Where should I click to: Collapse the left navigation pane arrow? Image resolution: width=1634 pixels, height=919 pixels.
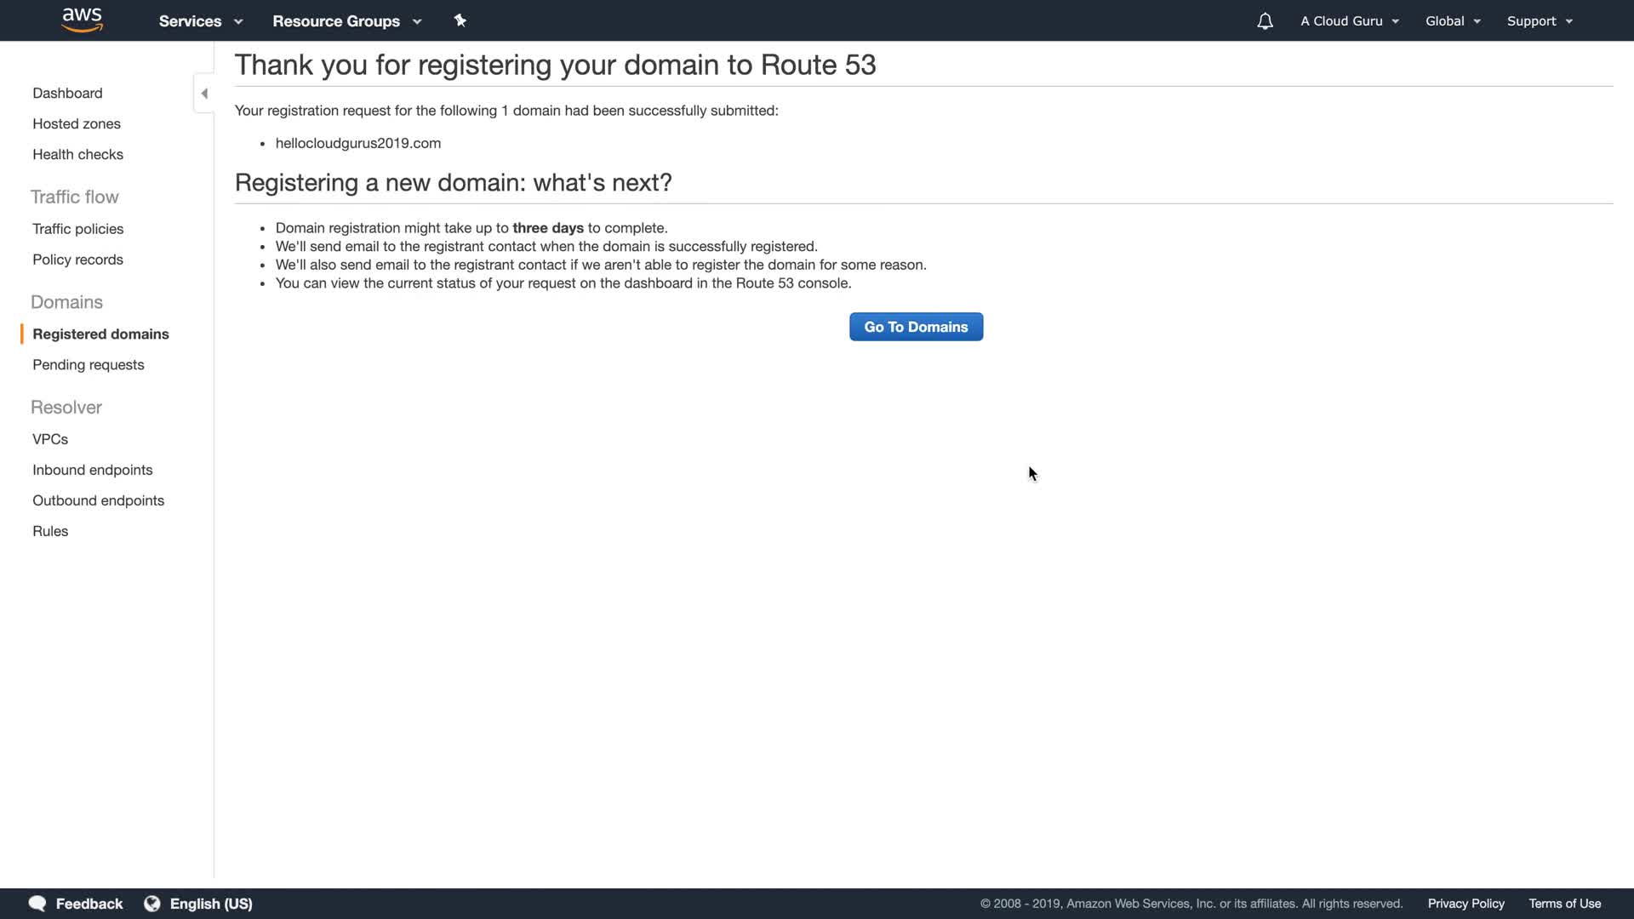pyautogui.click(x=204, y=94)
